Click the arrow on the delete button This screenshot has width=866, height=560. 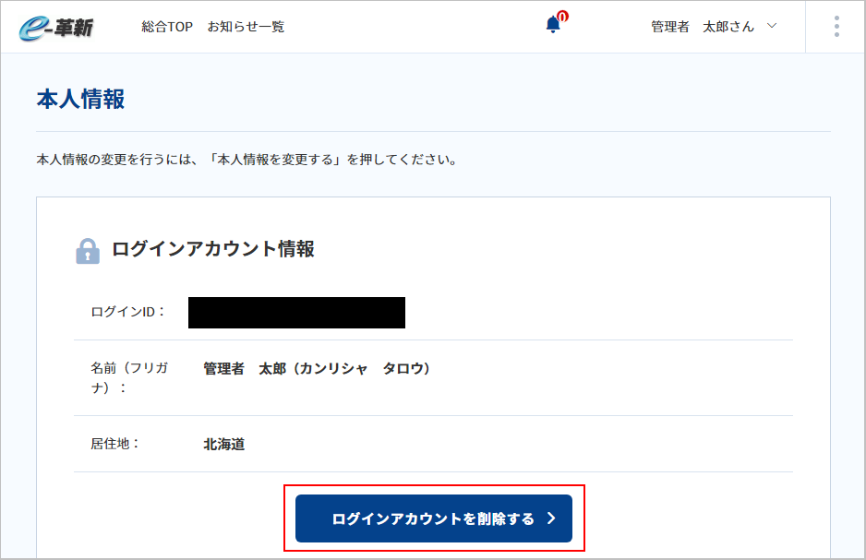coord(551,518)
